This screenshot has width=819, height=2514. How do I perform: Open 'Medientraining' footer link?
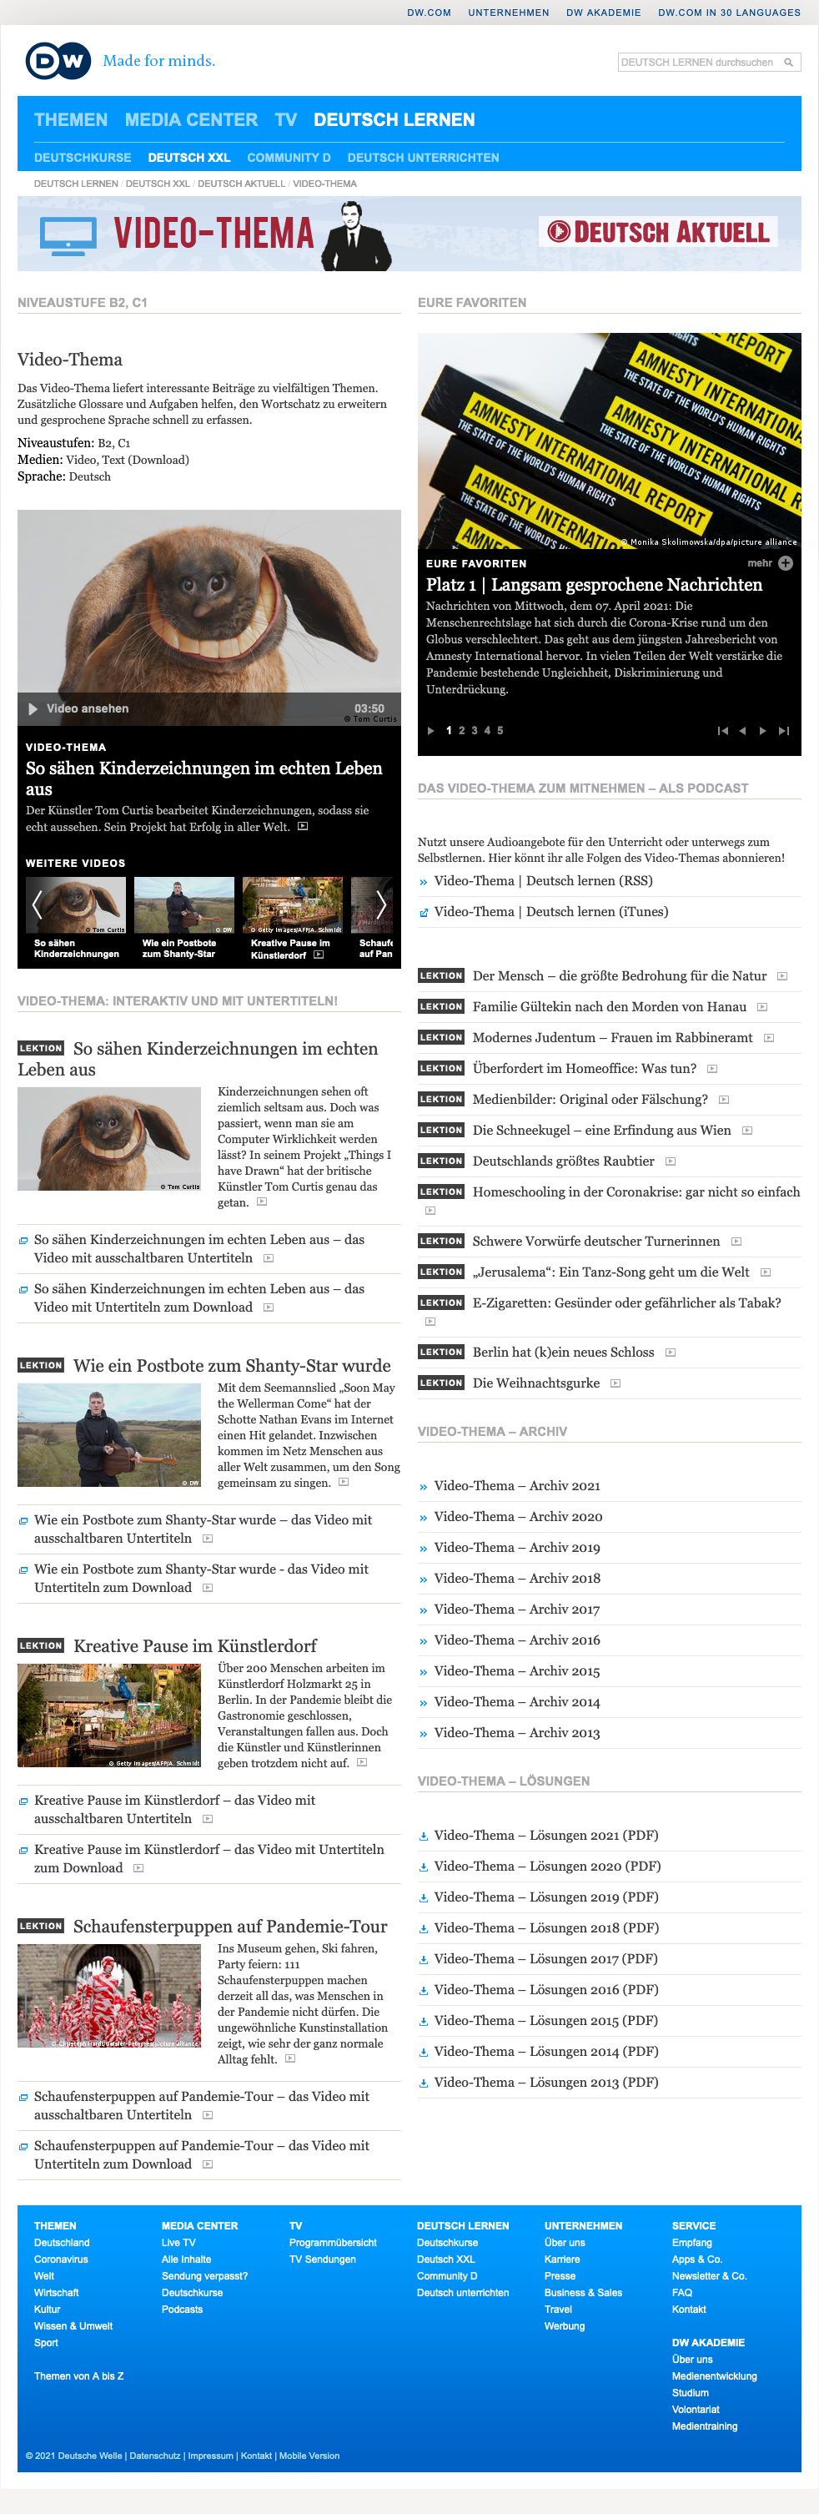(x=704, y=2426)
